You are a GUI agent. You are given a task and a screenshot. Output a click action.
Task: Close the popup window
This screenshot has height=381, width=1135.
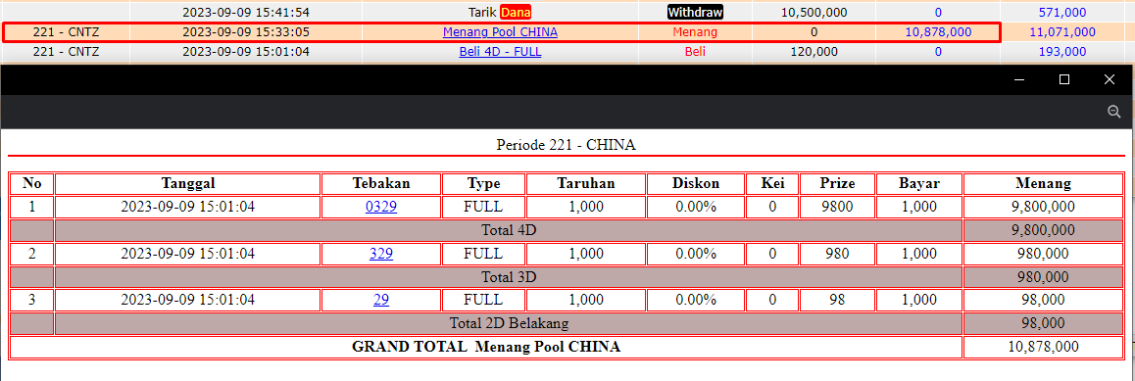[x=1109, y=79]
